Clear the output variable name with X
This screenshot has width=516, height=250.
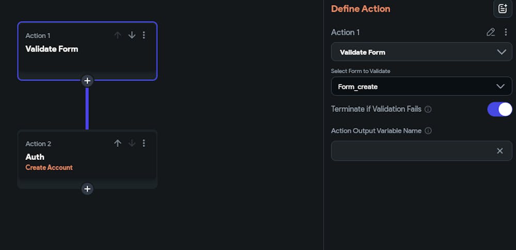tap(500, 151)
